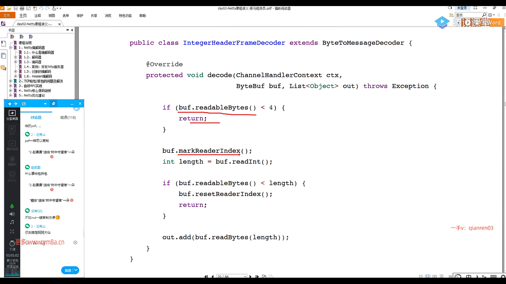The image size is (506, 284).
Task: Click the music note icon
Action: tap(12, 222)
